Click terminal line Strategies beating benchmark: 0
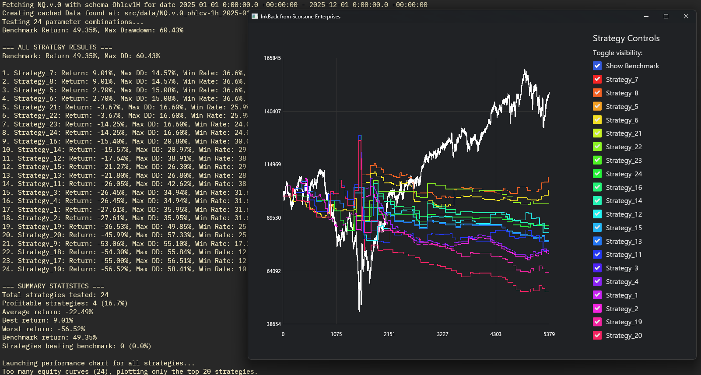The height and width of the screenshot is (375, 701). click(77, 346)
